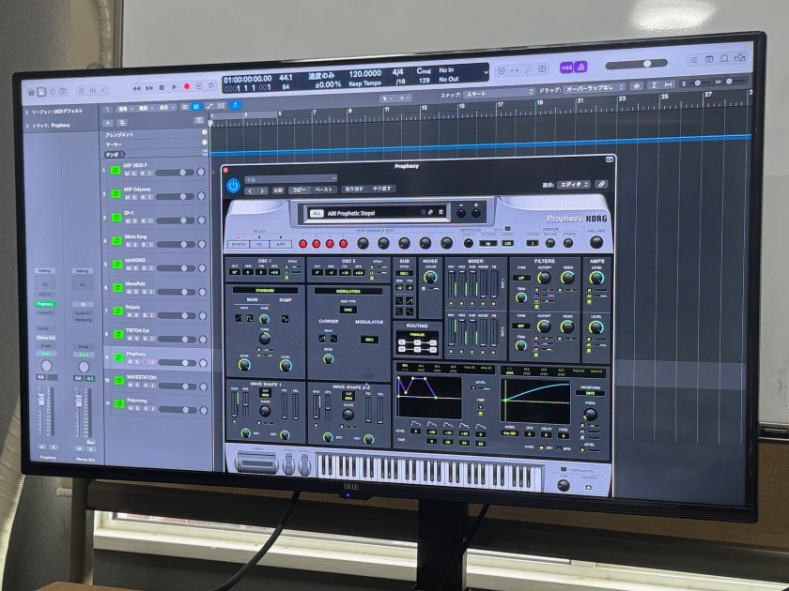The image size is (789, 591).
Task: Open the media Browsers icon at the far right
Action: pyautogui.click(x=740, y=58)
